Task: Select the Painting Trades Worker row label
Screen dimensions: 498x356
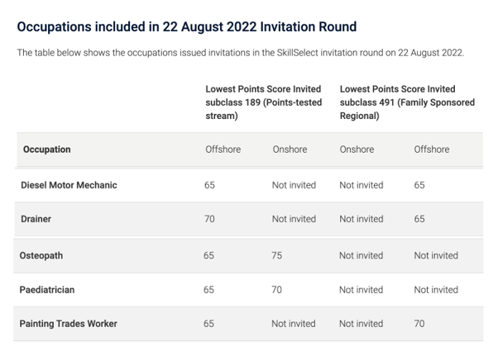Action: (69, 324)
